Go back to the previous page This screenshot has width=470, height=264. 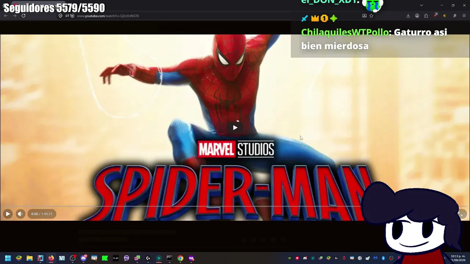pyautogui.click(x=6, y=16)
